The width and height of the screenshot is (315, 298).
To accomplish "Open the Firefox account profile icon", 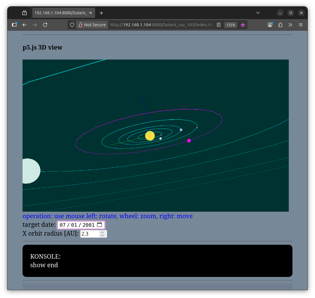I will pyautogui.click(x=270, y=25).
